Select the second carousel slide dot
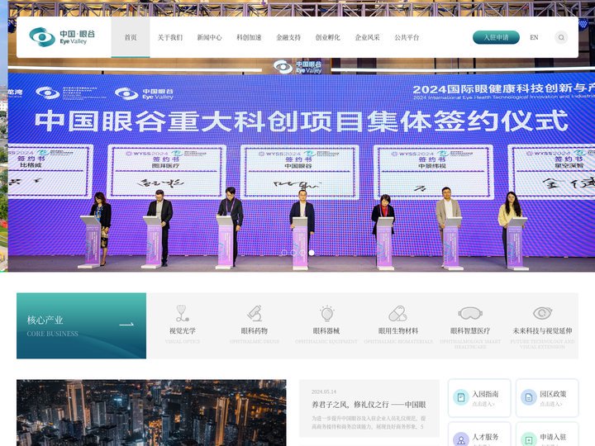Screen dimensions: 595x446 tap(293, 253)
